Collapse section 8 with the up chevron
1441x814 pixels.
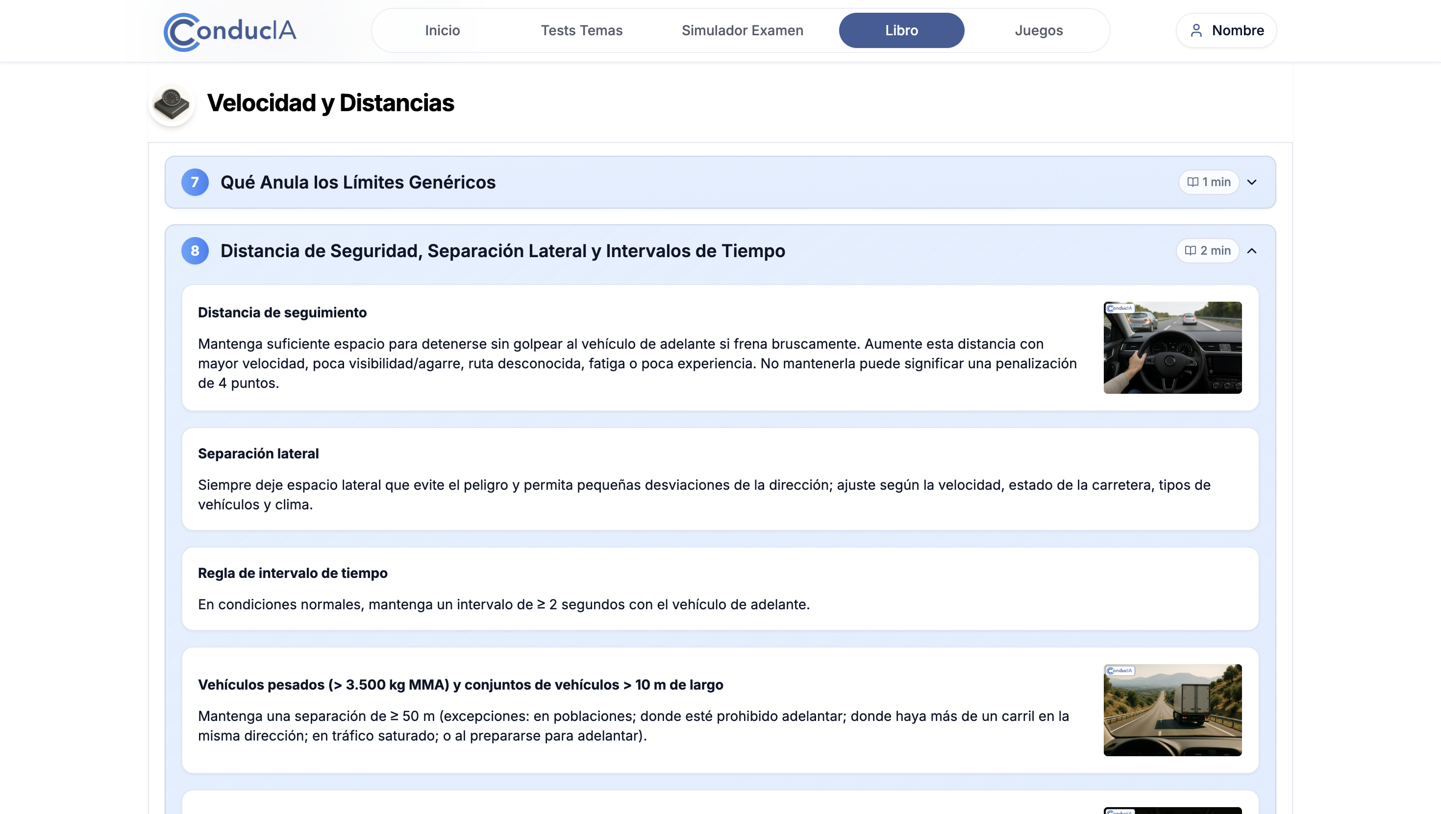(x=1252, y=251)
